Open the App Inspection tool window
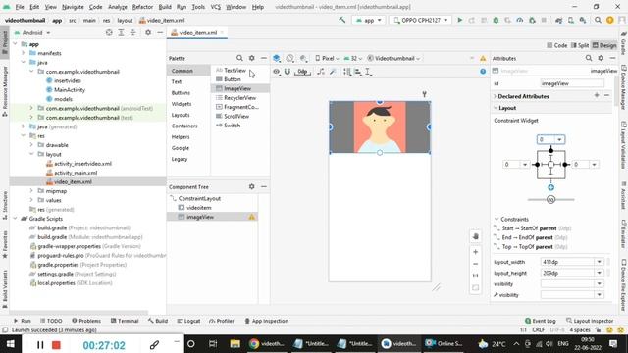628x353 pixels. click(x=266, y=321)
